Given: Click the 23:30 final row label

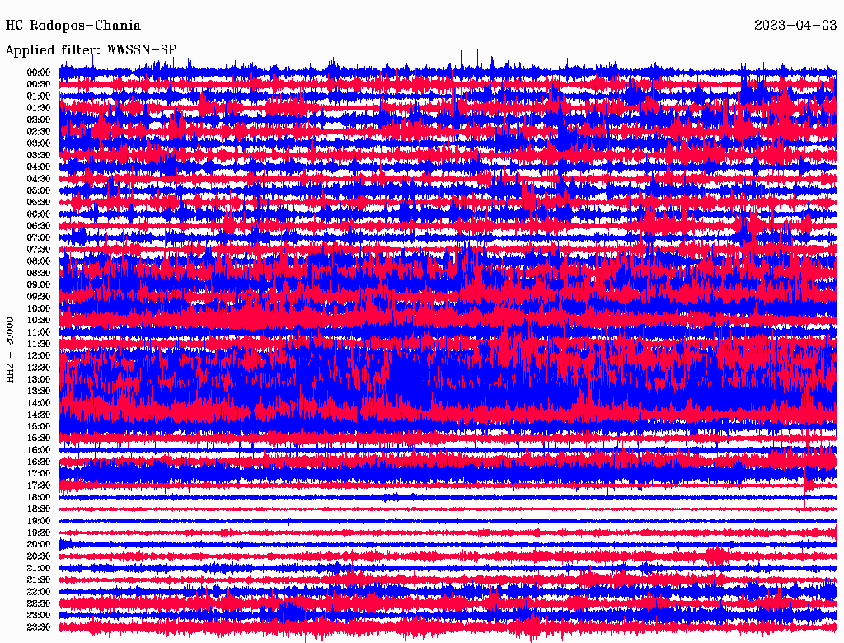Looking at the screenshot, I should pyautogui.click(x=39, y=627).
